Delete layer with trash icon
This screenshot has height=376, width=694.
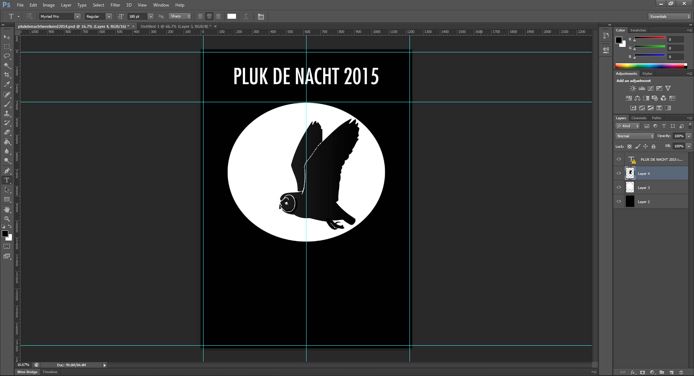point(681,372)
